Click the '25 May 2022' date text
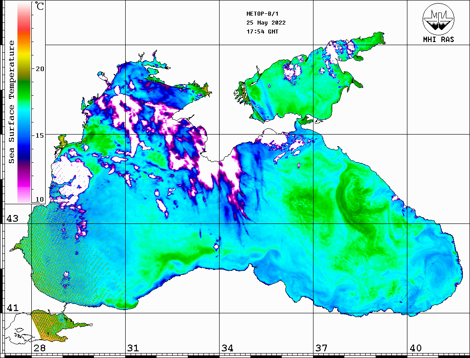470x358 pixels. coord(266,23)
